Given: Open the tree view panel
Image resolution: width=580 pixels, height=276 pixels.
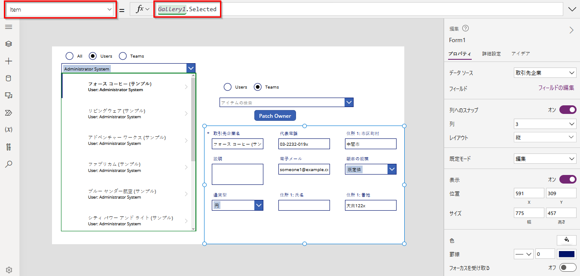Looking at the screenshot, I should (x=9, y=43).
